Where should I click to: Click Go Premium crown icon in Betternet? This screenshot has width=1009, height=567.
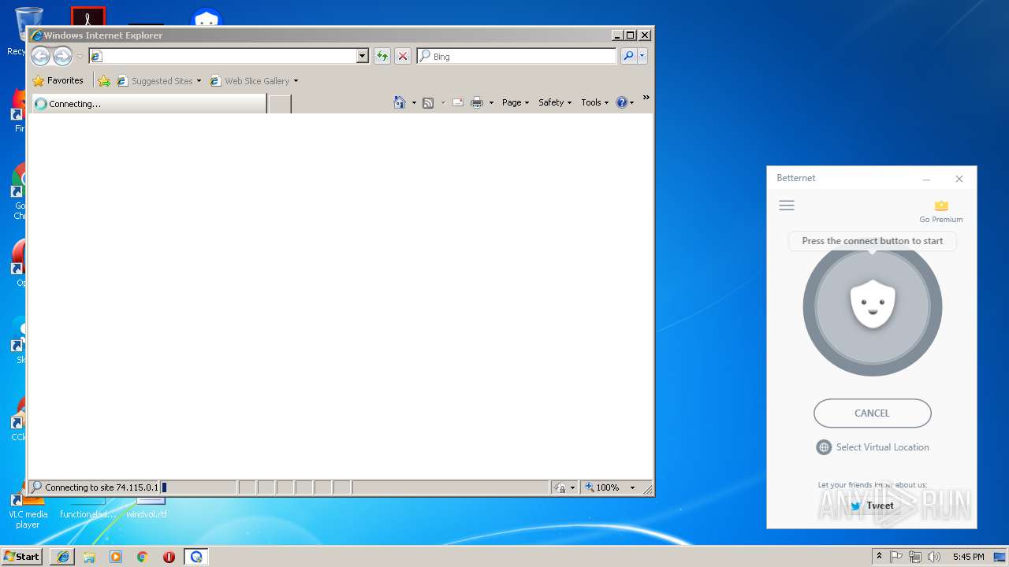click(x=941, y=206)
